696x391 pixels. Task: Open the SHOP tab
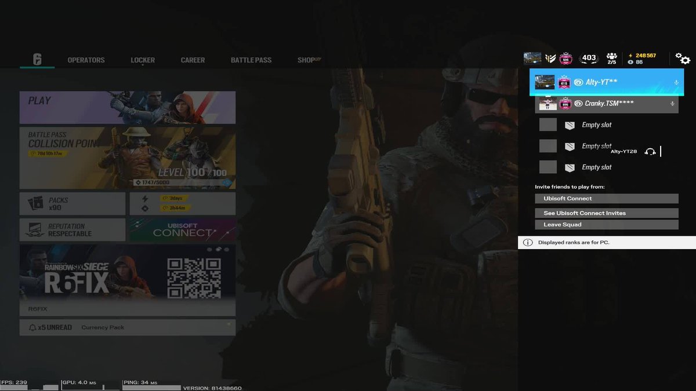308,60
